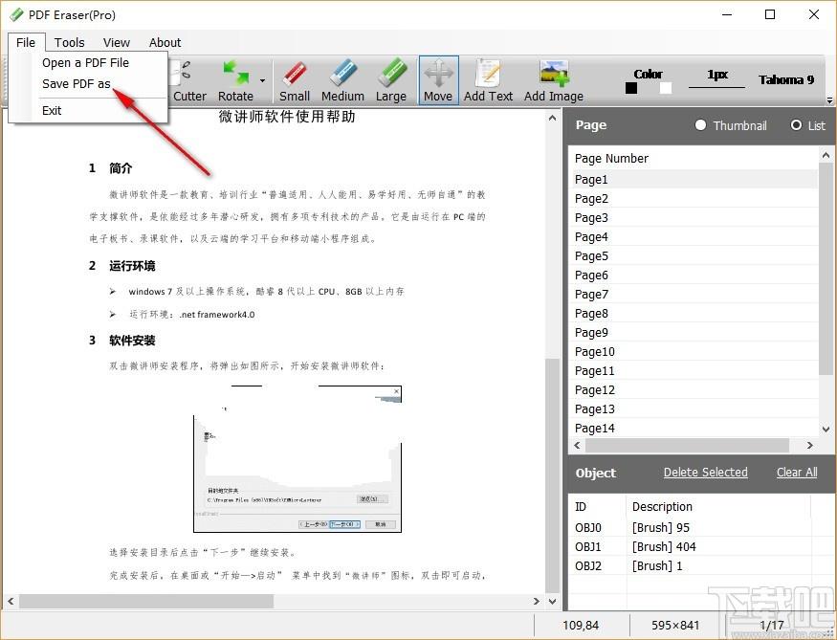Select the Large eraser tool

390,80
